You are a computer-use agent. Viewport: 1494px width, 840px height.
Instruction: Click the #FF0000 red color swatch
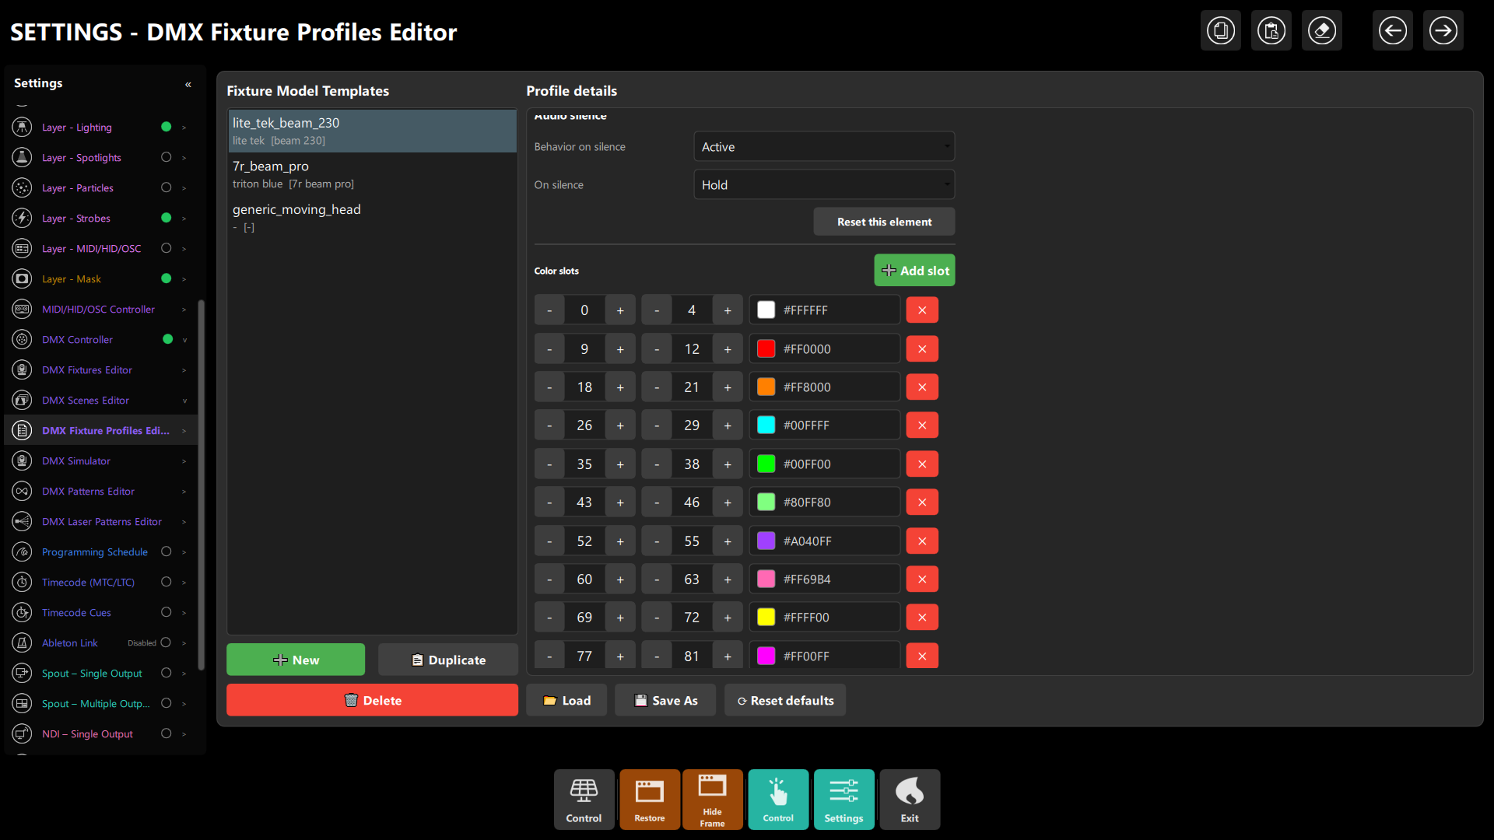point(766,348)
